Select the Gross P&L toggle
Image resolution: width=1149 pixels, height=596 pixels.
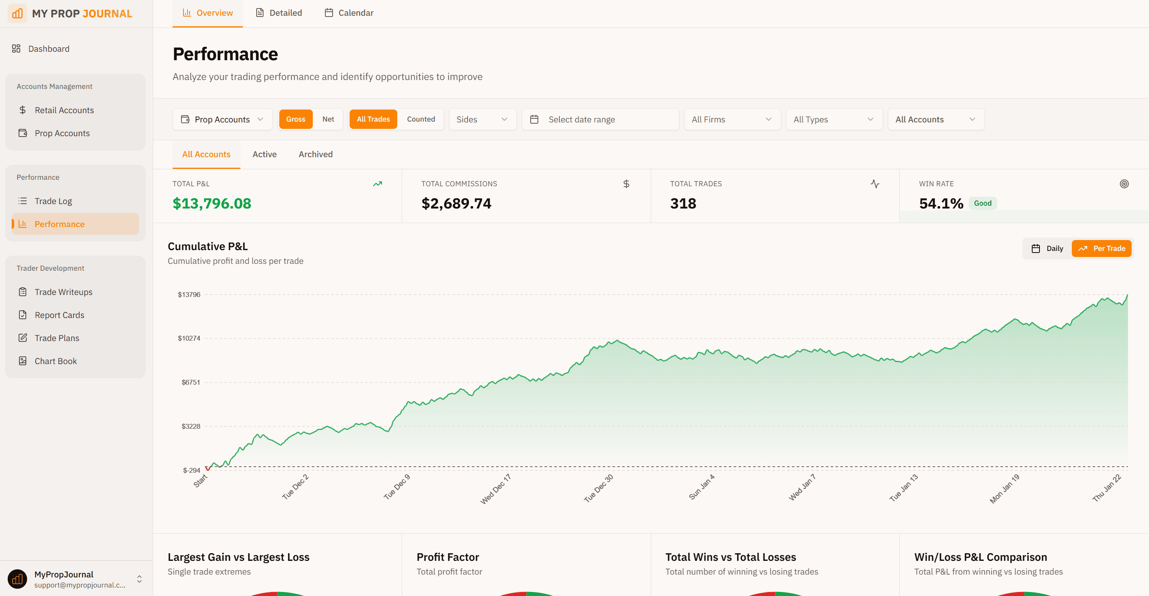296,119
